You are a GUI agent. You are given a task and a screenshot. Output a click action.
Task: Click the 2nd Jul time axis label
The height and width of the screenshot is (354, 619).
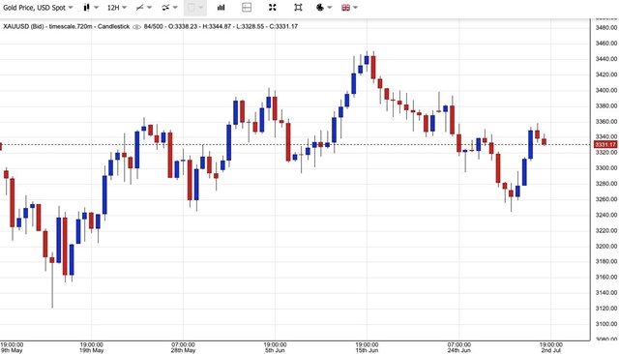coord(551,350)
